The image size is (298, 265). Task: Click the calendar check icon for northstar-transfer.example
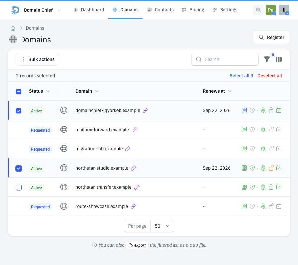279,187
